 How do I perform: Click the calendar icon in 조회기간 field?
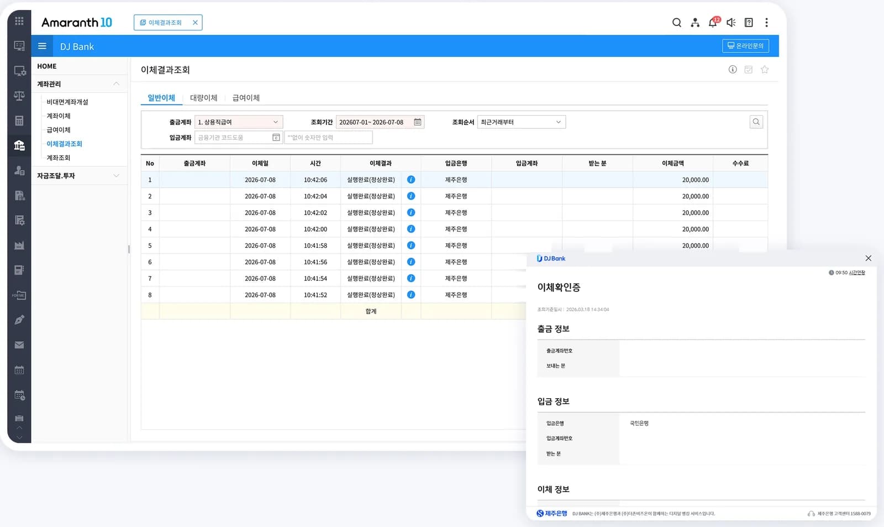pos(418,122)
